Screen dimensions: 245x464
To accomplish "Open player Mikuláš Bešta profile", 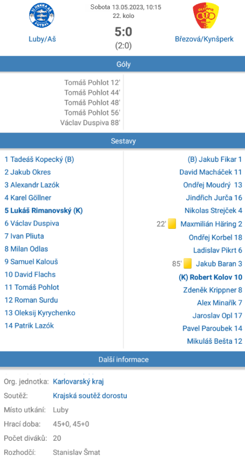I will click(214, 341).
